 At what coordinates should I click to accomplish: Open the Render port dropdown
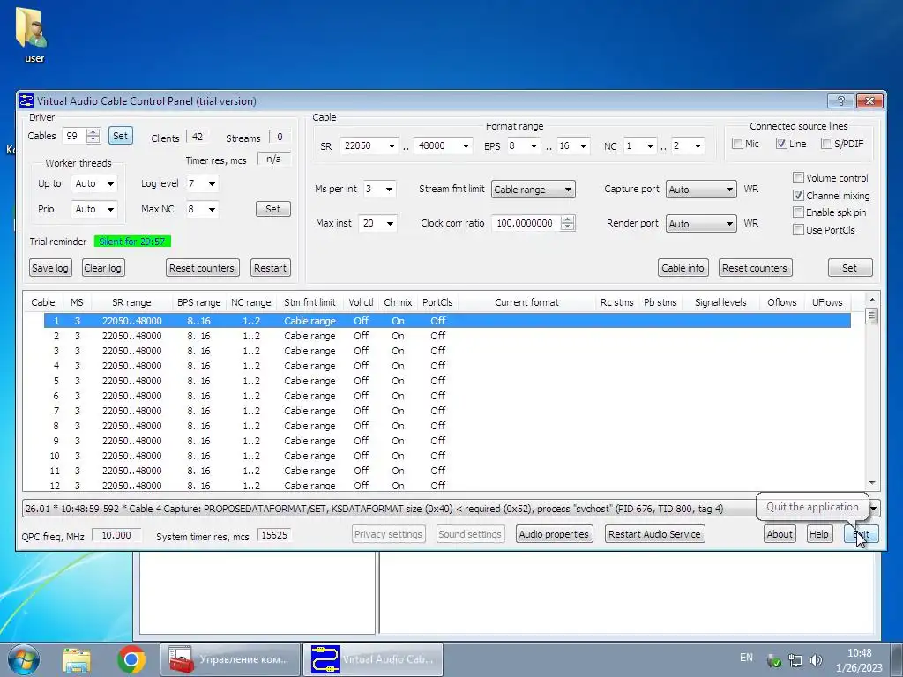[701, 224]
